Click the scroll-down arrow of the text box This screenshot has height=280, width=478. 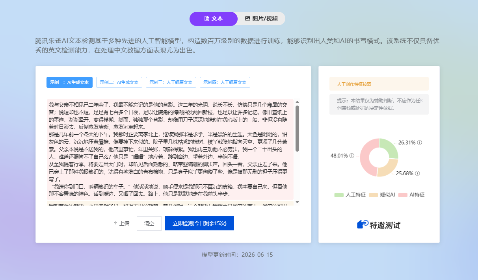click(297, 202)
